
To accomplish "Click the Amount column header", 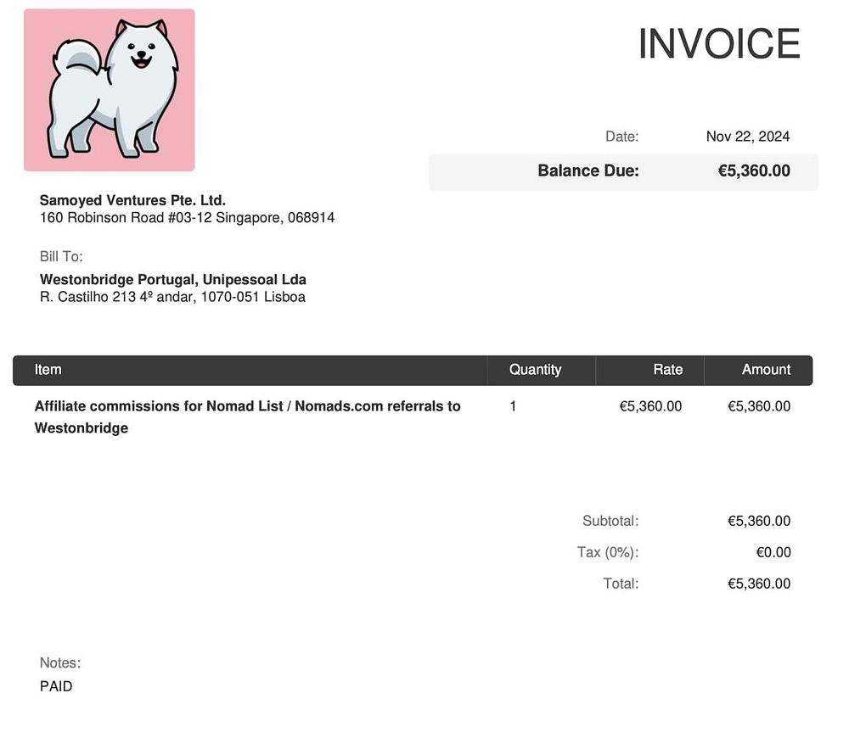I will click(x=766, y=370).
